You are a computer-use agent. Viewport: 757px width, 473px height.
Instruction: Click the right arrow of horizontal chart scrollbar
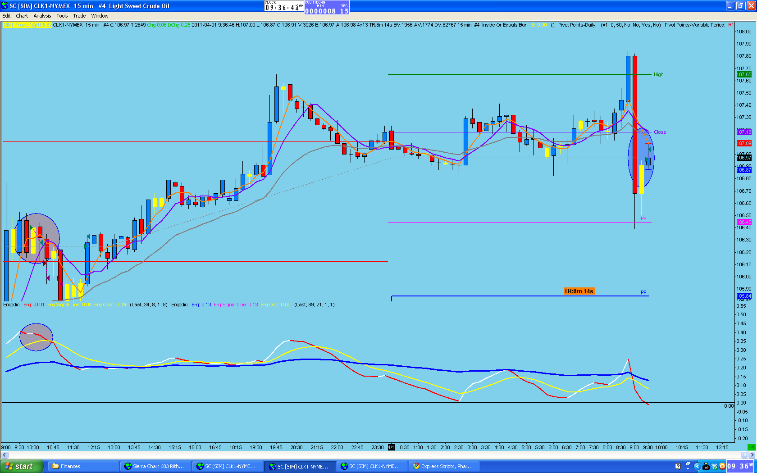752,455
